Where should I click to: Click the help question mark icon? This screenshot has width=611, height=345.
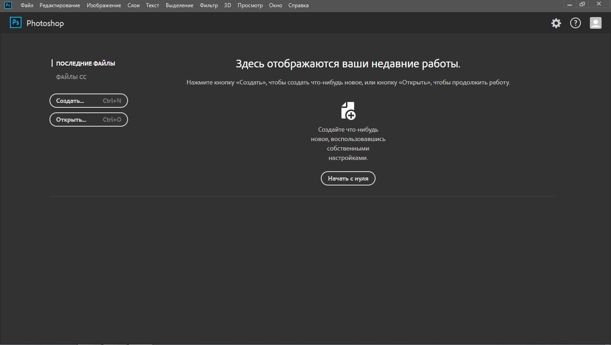tap(576, 23)
